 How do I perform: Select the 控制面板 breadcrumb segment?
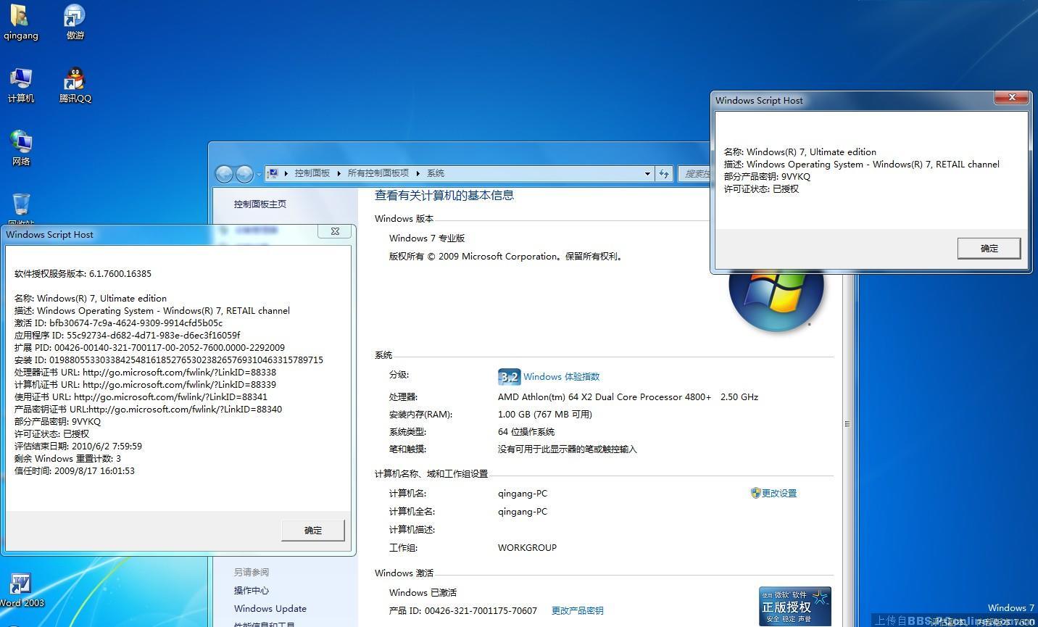312,173
